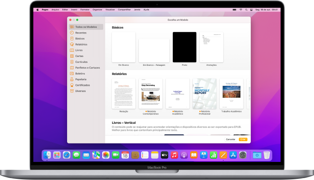Screen dimensions: 314x180
Task: Launch Keynote from the Dock
Action: [204, 155]
